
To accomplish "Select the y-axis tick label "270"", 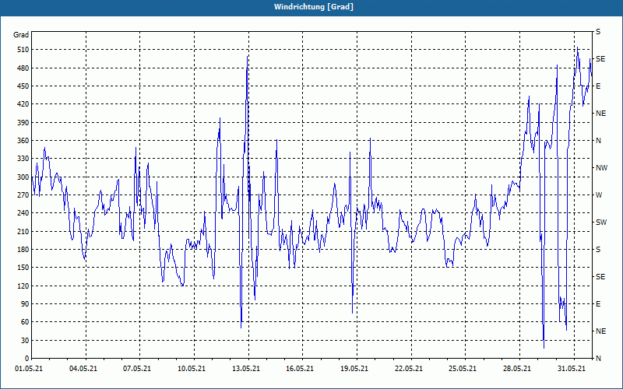I will click(x=23, y=195).
